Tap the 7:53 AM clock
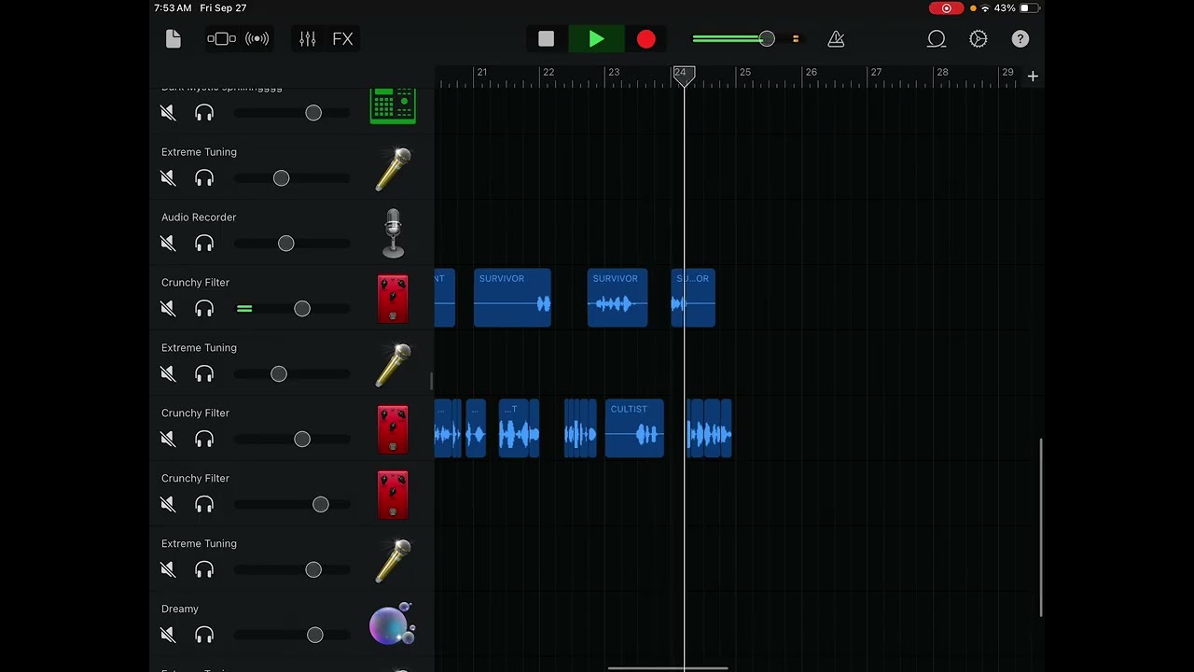The width and height of the screenshot is (1194, 672). pos(173,8)
